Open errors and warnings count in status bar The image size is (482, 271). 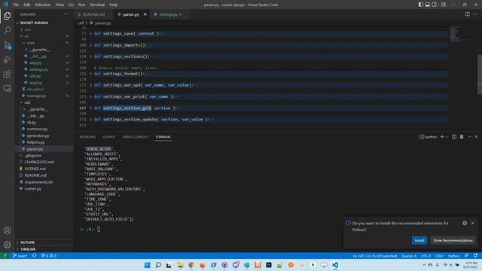point(48,256)
